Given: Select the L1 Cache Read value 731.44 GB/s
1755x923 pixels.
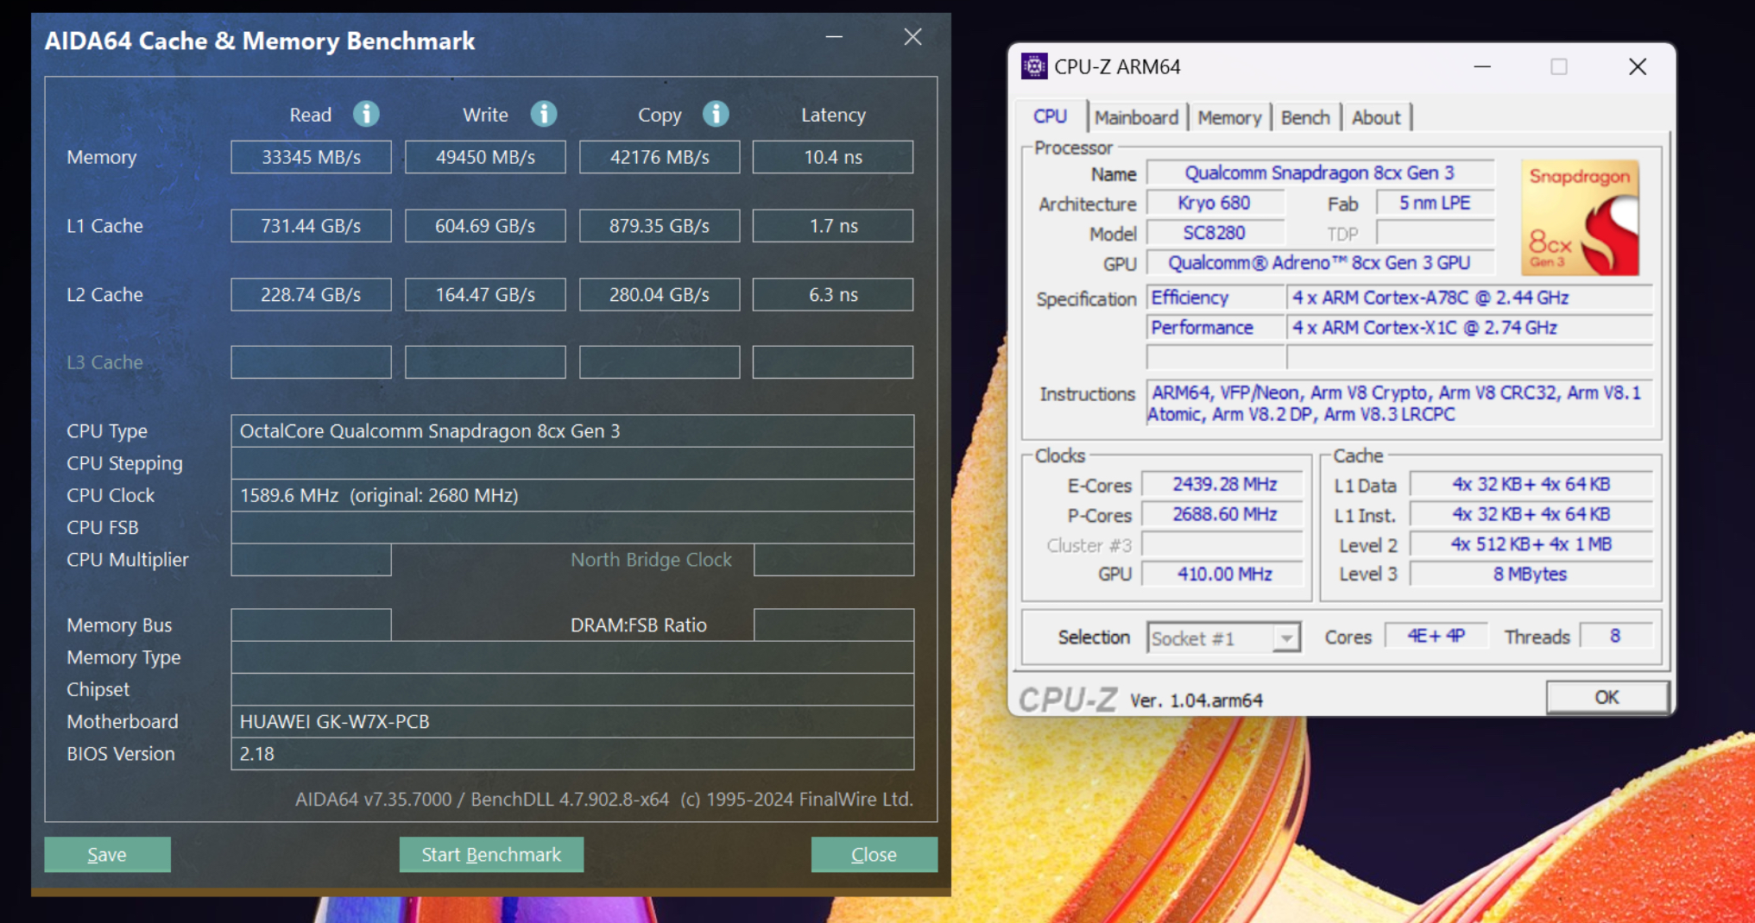Looking at the screenshot, I should [x=311, y=226].
